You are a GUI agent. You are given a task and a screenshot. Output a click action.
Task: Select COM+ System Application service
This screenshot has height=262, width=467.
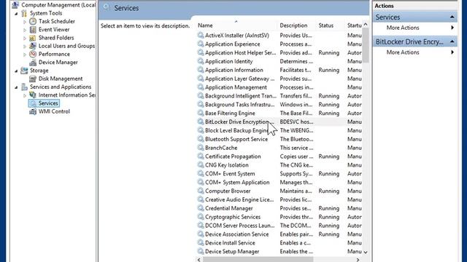click(x=279, y=182)
